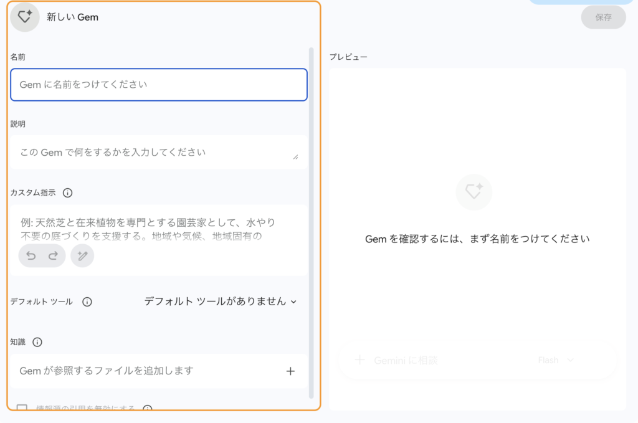Click the message Gem を確認するには、まず名前をつけてください
The height and width of the screenshot is (423, 638).
click(477, 239)
